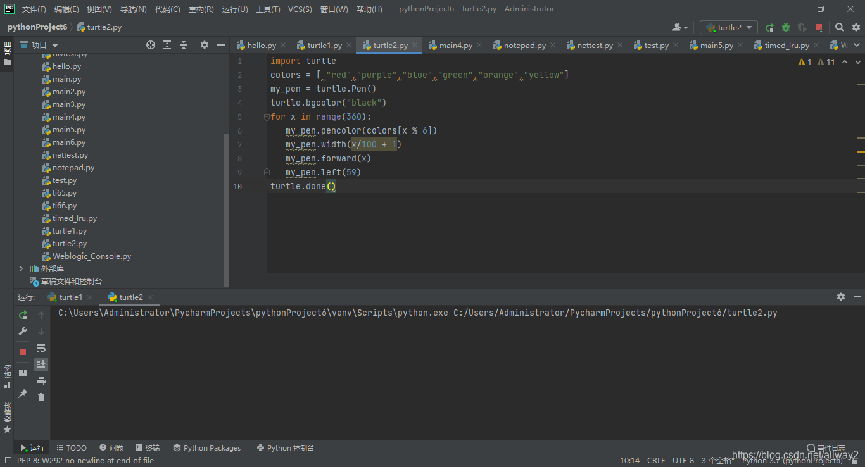Viewport: 865px width, 467px height.
Task: Click pythonProject6 breadcrumb in navigation bar
Action: [37, 27]
